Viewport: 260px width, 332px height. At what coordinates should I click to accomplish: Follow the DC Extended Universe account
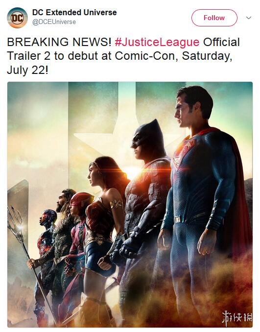click(x=214, y=18)
